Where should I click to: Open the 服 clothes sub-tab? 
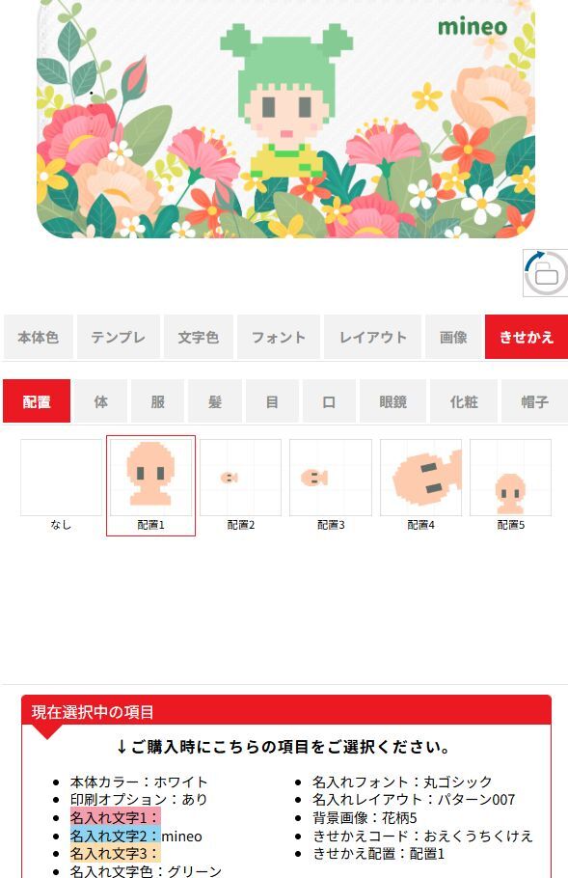158,401
